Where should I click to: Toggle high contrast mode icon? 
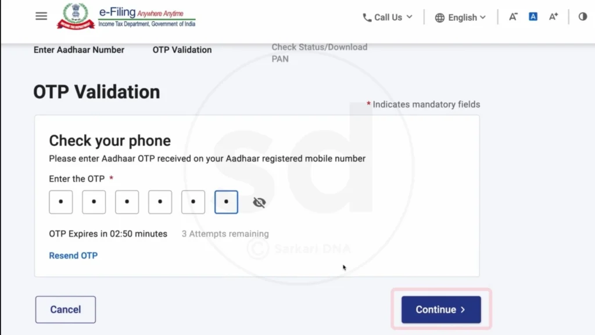[x=583, y=17]
